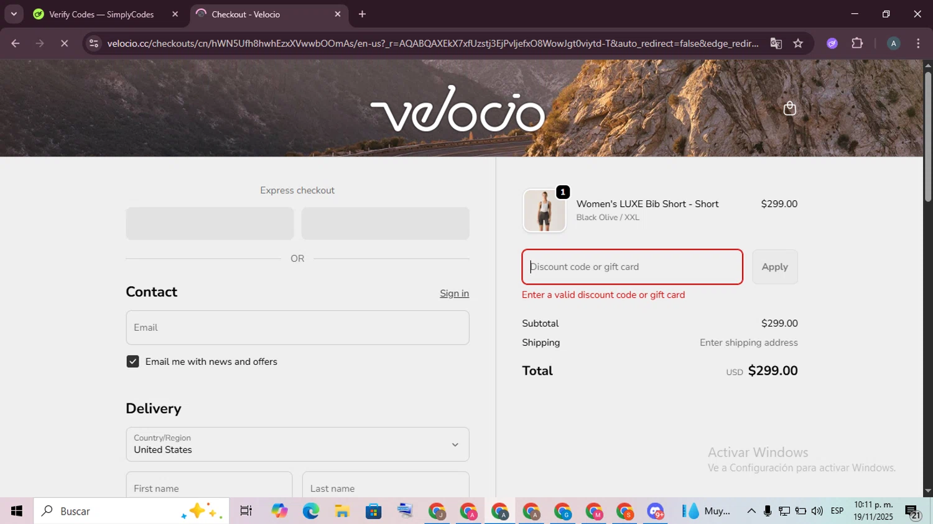Open volume control in system tray
Viewport: 933px width, 524px height.
pyautogui.click(x=817, y=511)
